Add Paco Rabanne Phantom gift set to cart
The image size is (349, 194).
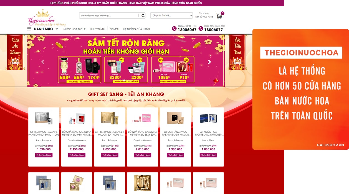click(x=44, y=155)
